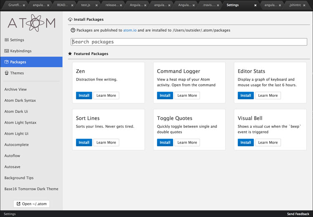Learn more about Visual Bell
Image resolution: width=313 pixels, height=217 pixels.
(268, 143)
